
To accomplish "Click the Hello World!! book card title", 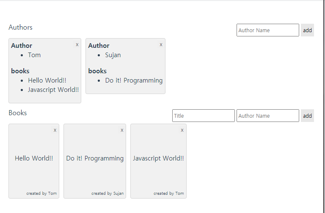I will click(34, 158).
